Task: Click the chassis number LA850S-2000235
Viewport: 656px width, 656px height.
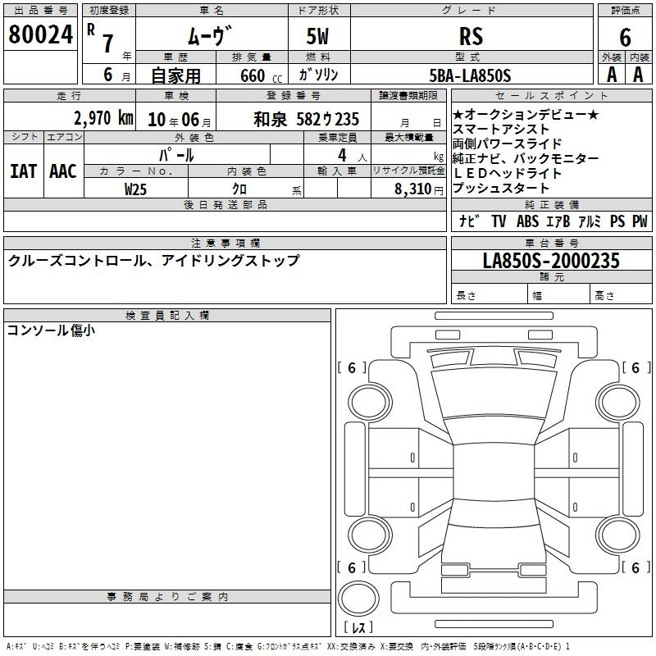Action: tap(551, 262)
